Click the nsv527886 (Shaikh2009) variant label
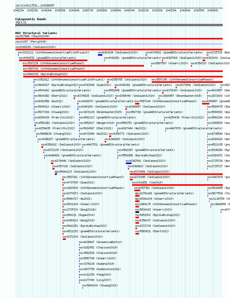Viewport: 230px width, 298px height. tap(33, 36)
